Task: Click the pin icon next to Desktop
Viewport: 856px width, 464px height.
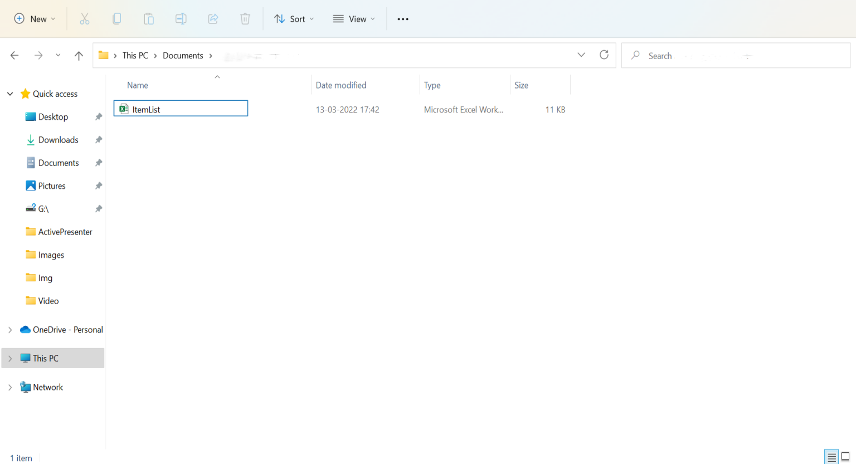Action: pos(99,117)
